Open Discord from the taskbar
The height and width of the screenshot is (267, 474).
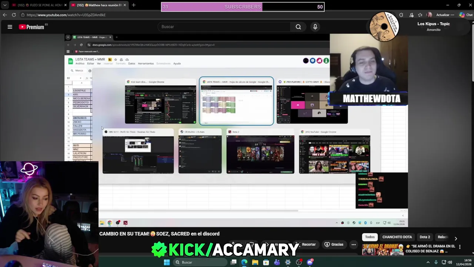[x=310, y=262]
